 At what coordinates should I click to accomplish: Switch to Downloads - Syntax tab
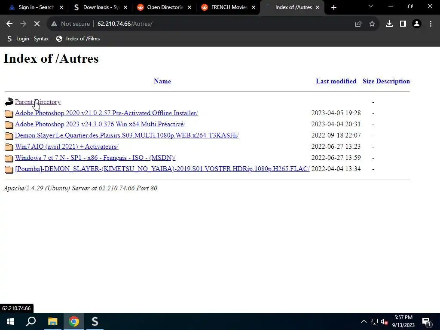[101, 7]
